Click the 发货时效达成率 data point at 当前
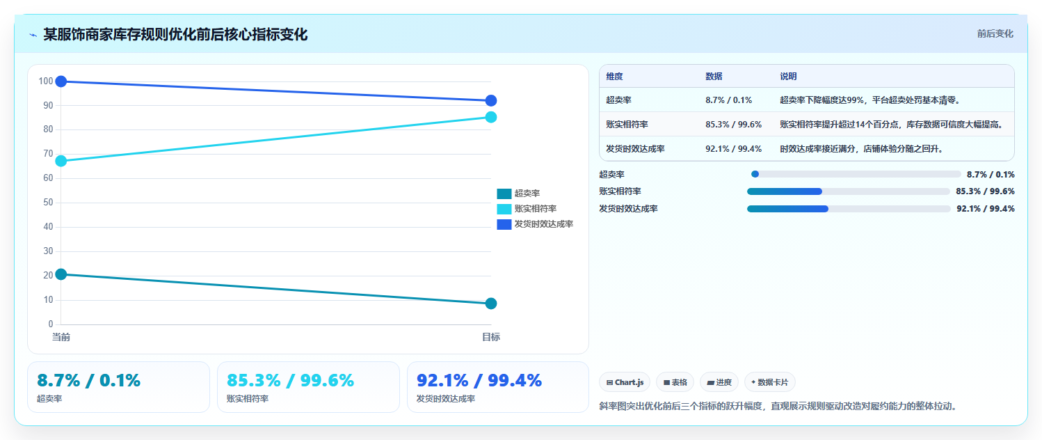This screenshot has width=1042, height=440. pyautogui.click(x=61, y=81)
